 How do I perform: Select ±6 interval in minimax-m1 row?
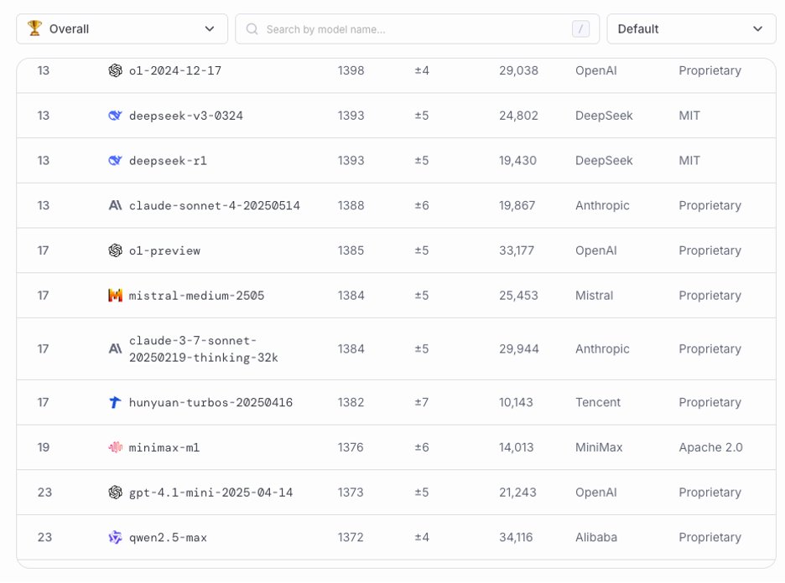tap(422, 447)
